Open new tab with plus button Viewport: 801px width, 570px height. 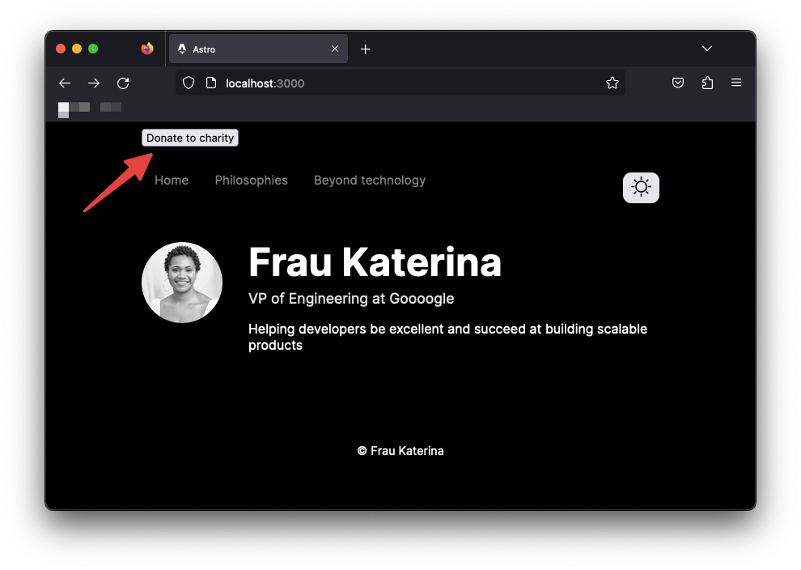[365, 49]
